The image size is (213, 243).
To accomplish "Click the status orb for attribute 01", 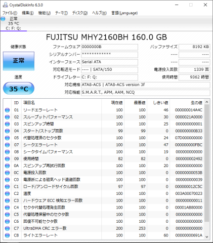I will (x=7, y=110).
